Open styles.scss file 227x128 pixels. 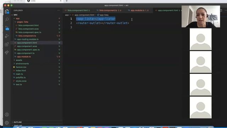21,81
